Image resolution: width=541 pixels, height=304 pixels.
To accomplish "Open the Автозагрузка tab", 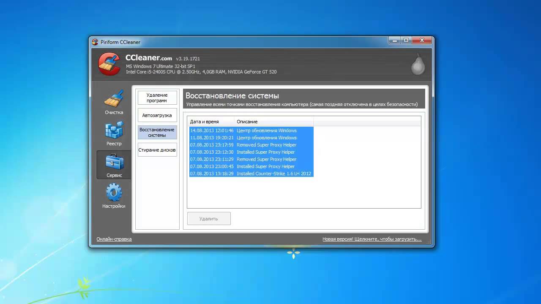I will (x=157, y=115).
